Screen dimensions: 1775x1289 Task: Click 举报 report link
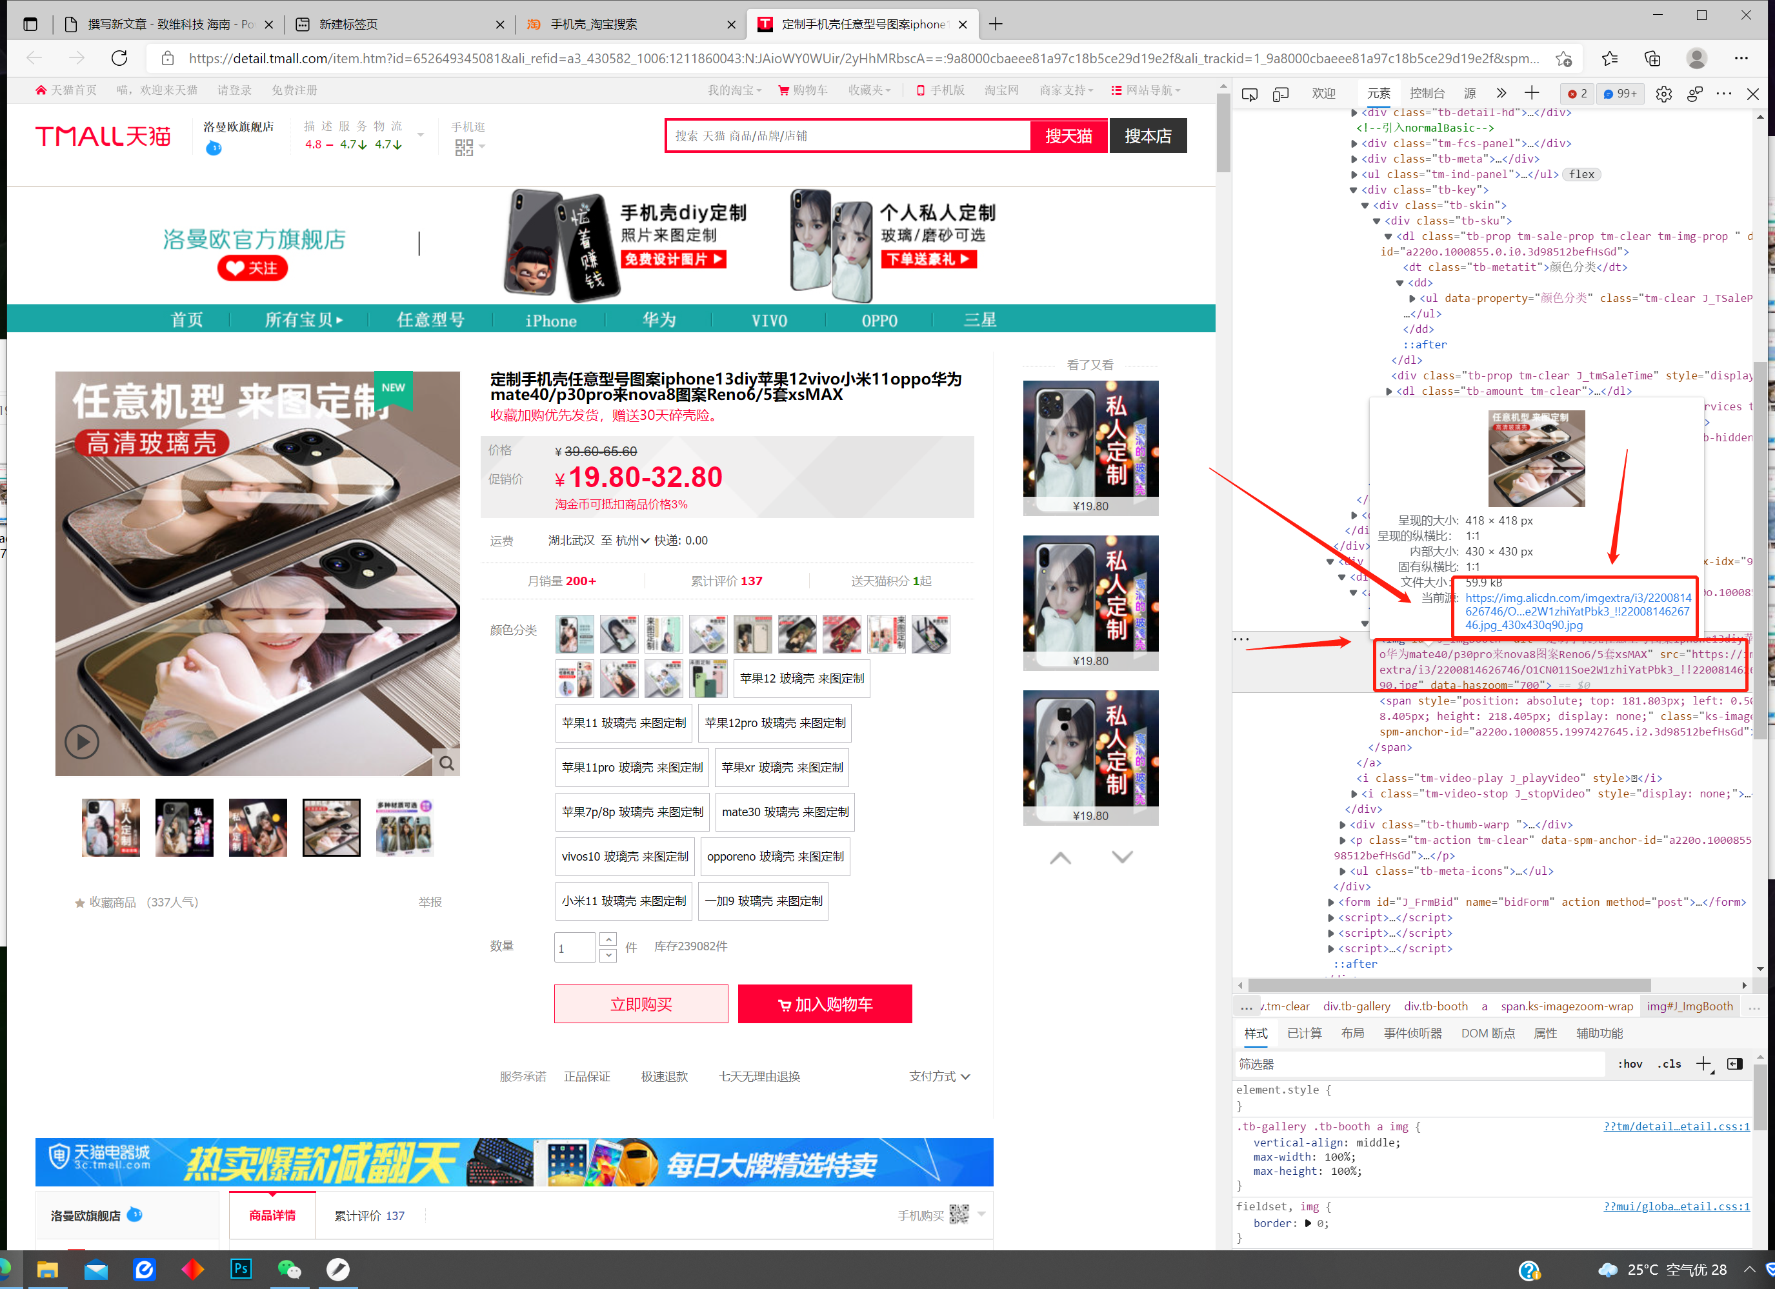coord(430,903)
